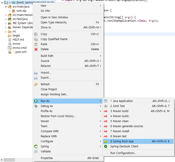The height and width of the screenshot is (162, 175).
Task: Expand the src folder node
Action: click(6, 31)
